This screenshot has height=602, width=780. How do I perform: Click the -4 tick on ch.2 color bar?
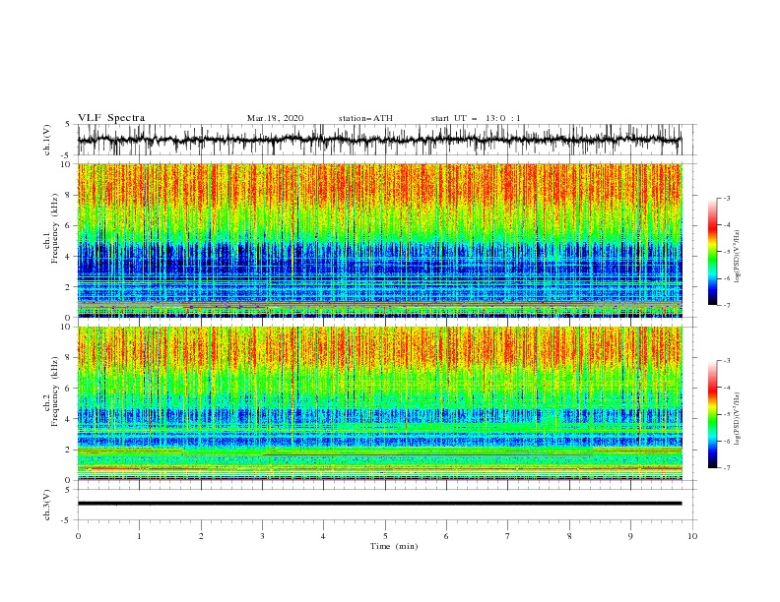[727, 388]
